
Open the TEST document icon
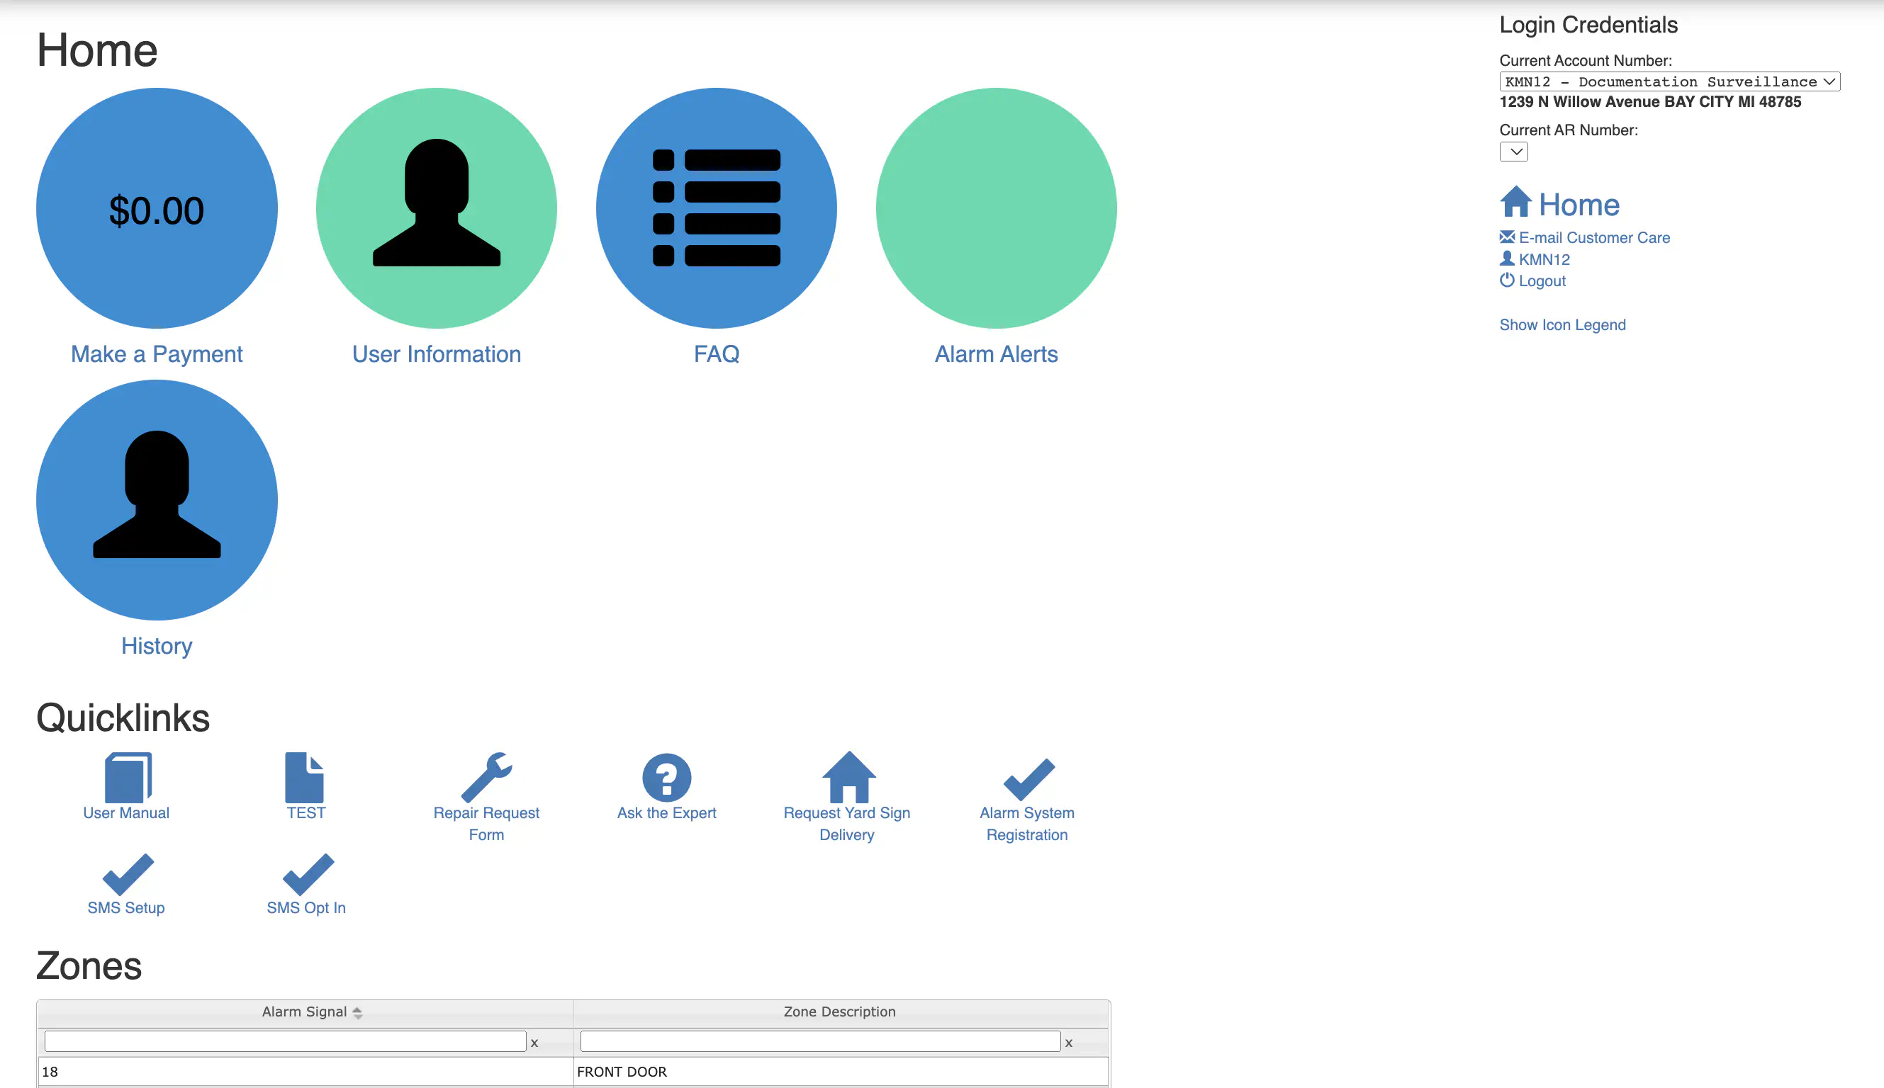click(x=304, y=777)
